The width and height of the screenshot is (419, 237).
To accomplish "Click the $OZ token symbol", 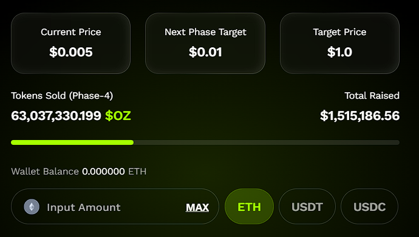I will pos(118,116).
